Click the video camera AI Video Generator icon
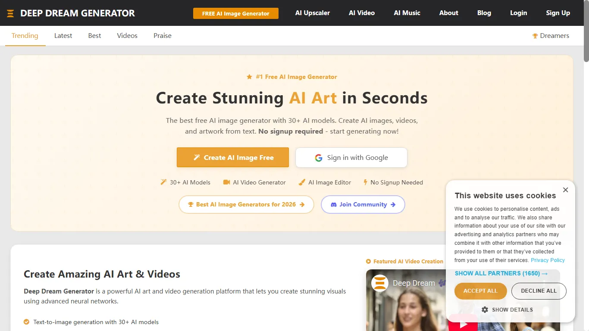This screenshot has width=589, height=331. 226,182
